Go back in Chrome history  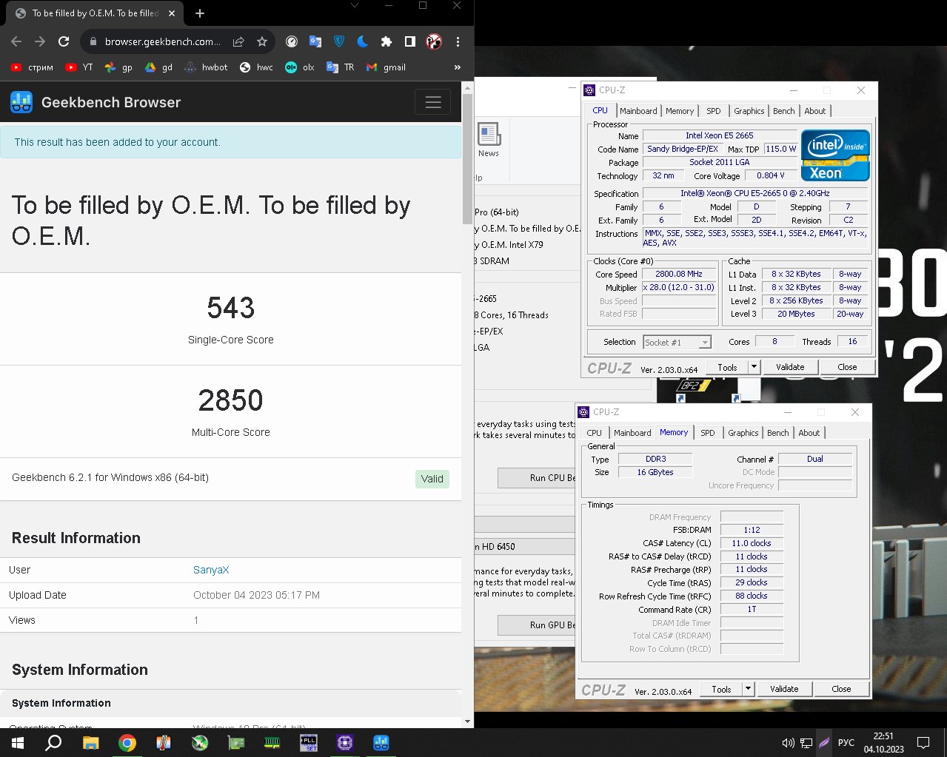[16, 41]
